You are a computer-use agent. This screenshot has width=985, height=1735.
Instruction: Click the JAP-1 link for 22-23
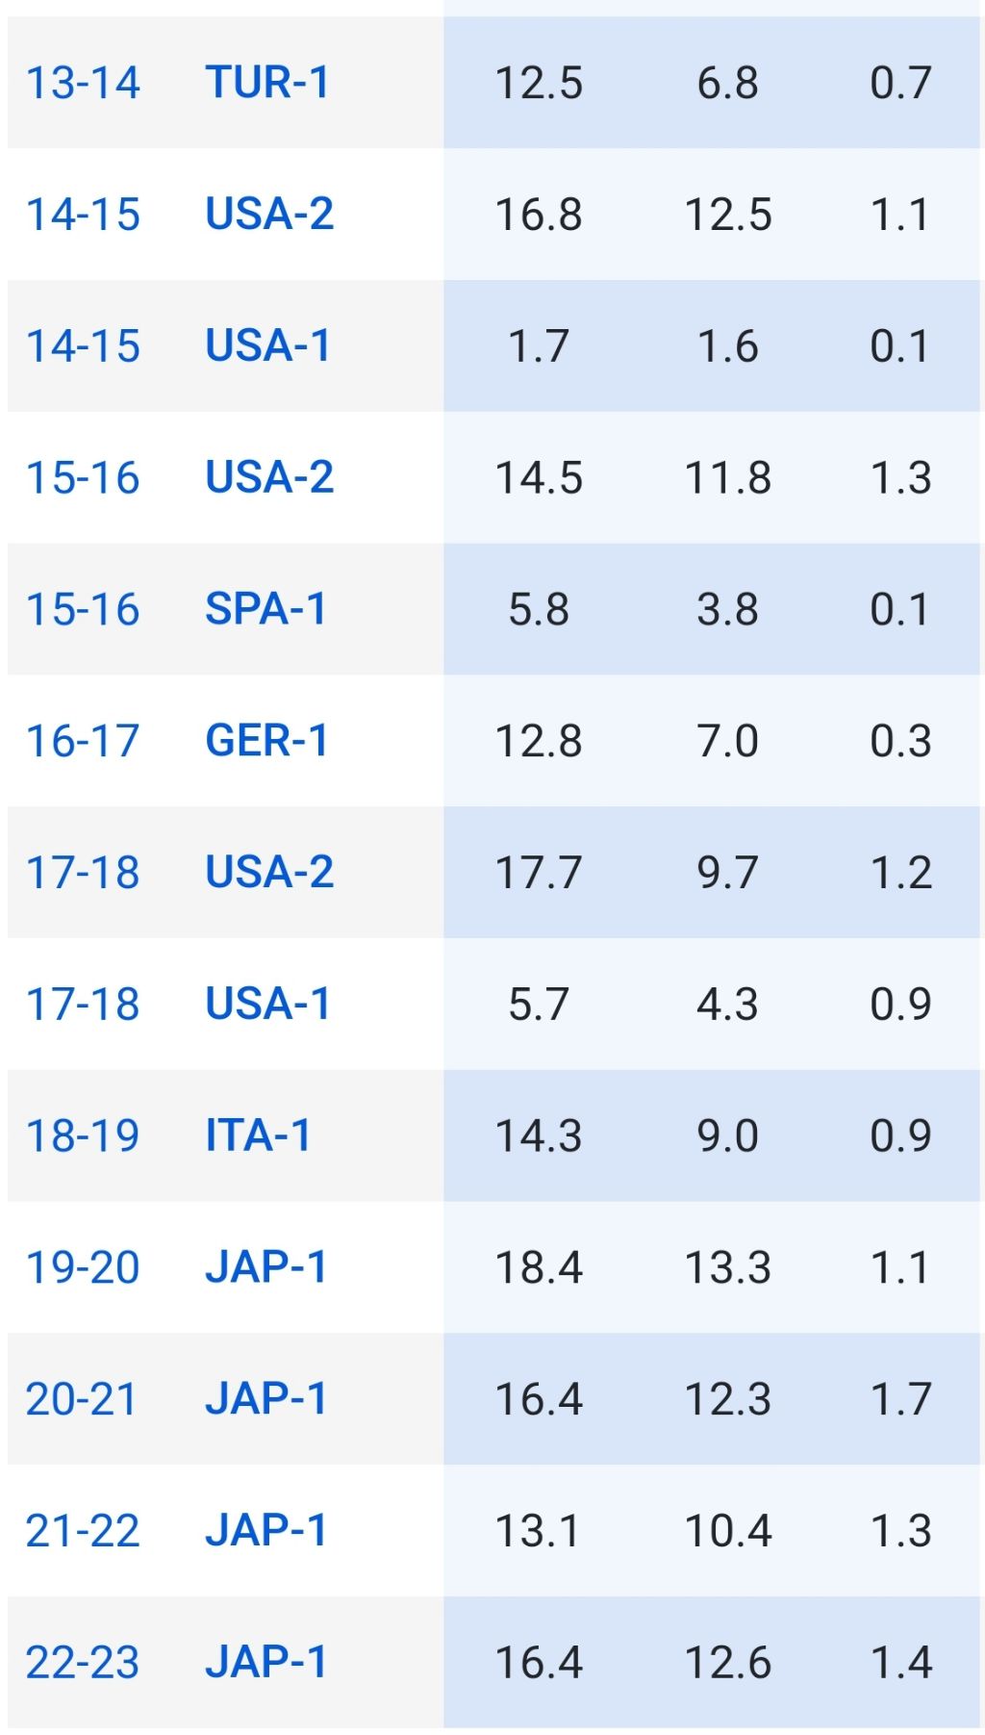[266, 1663]
